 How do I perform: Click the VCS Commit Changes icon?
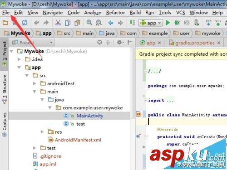[x=218, y=23]
